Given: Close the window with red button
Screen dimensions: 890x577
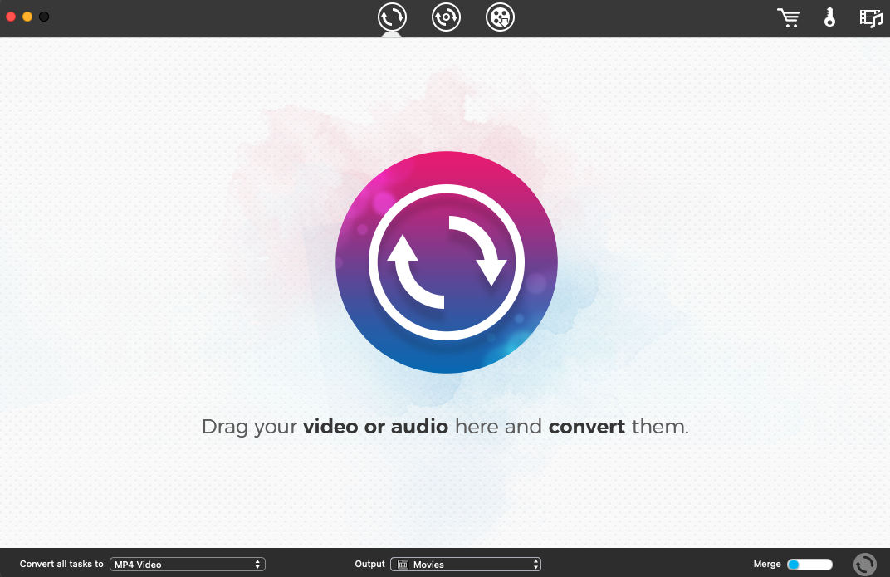Looking at the screenshot, I should tap(12, 17).
